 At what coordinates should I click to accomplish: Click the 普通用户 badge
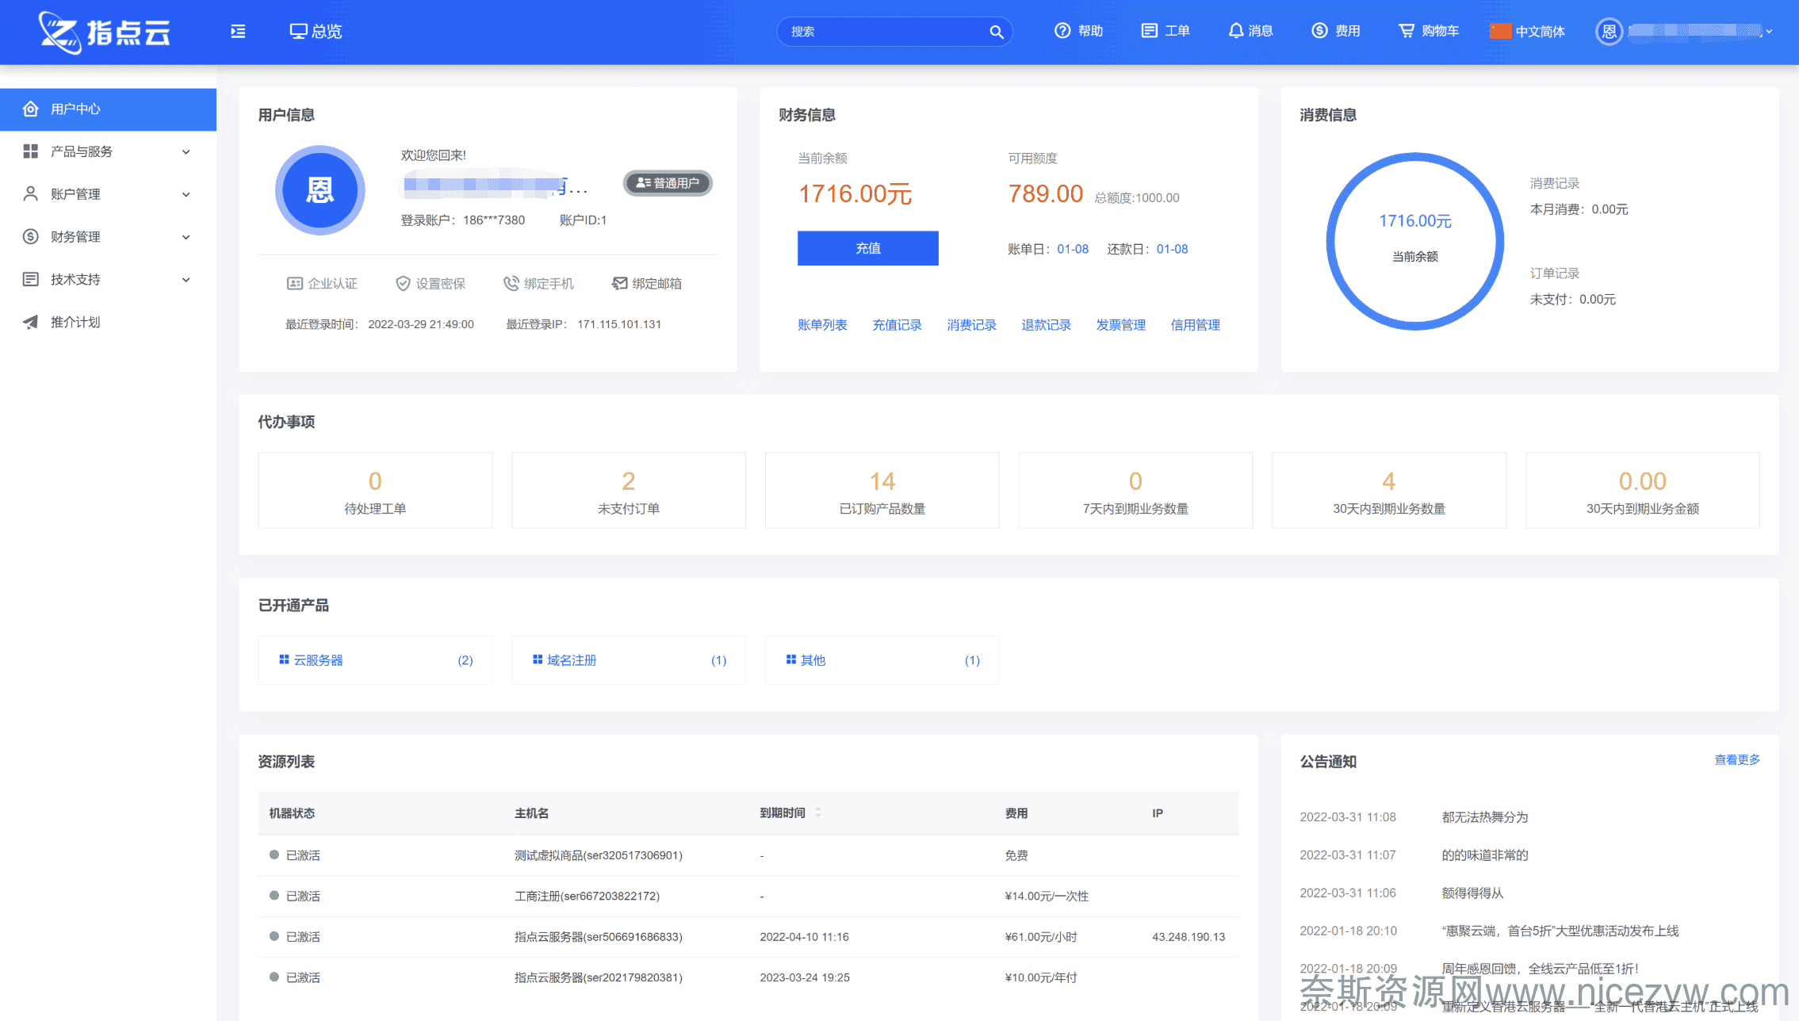[668, 183]
